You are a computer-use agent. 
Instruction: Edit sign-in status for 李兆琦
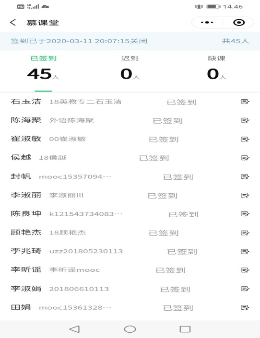[245, 251]
